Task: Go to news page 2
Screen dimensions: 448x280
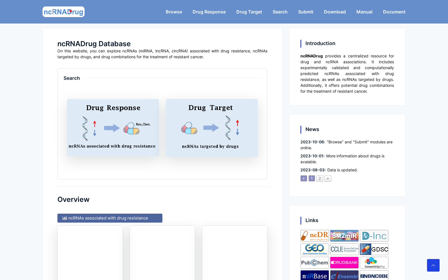Action: (x=320, y=178)
